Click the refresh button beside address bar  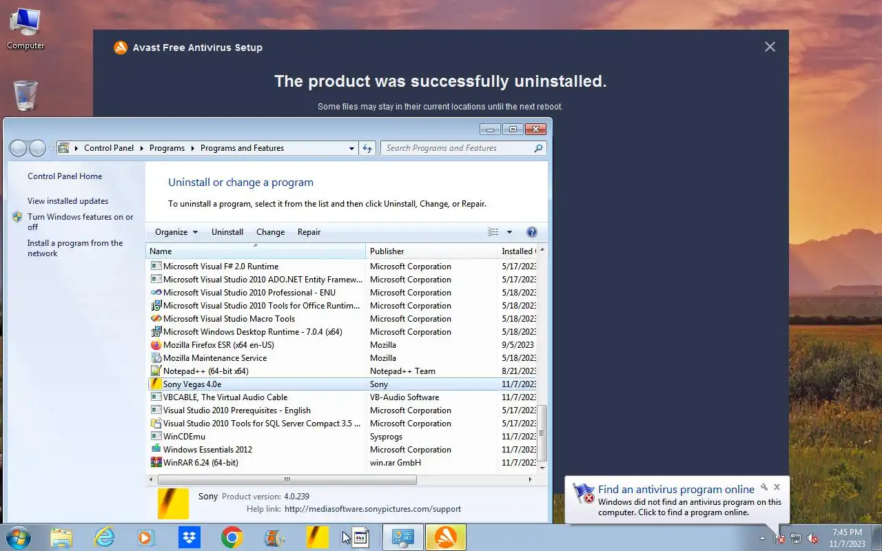367,148
